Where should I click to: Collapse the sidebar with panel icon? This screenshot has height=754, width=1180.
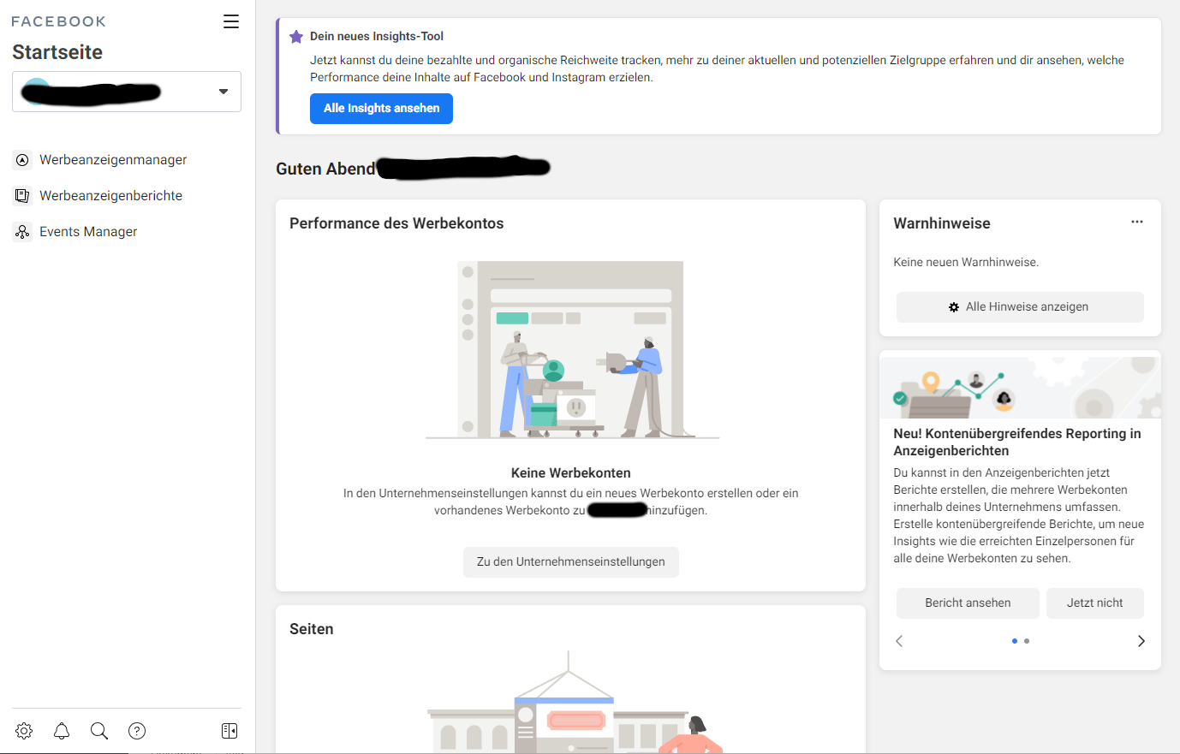tap(229, 731)
